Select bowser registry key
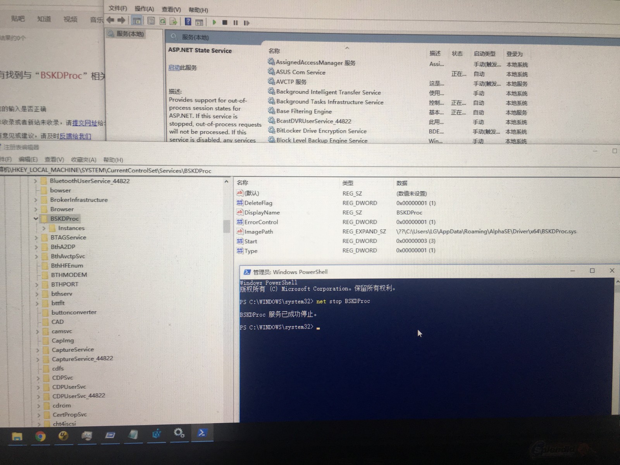Screen dimensions: 620x465 point(60,190)
